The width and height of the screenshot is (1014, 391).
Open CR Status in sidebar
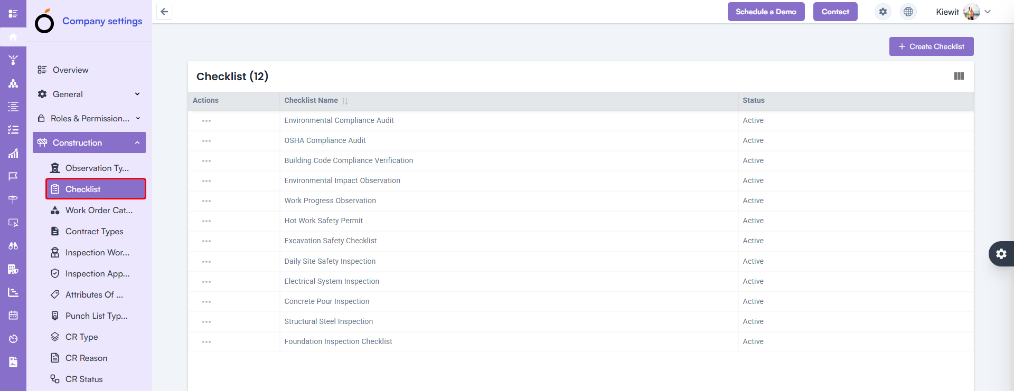click(96, 379)
